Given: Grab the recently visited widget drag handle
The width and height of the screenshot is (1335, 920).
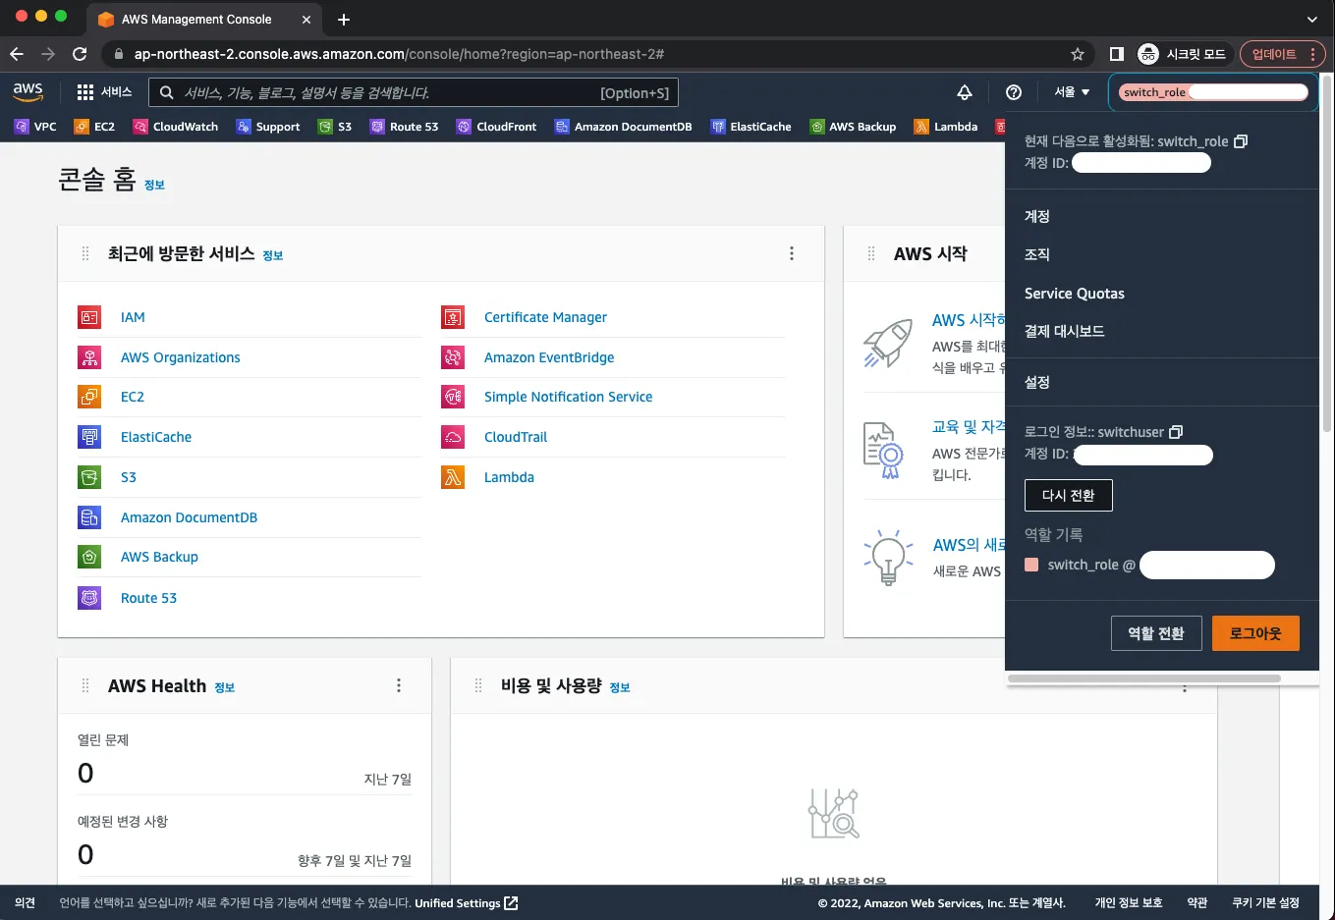Looking at the screenshot, I should coord(85,253).
